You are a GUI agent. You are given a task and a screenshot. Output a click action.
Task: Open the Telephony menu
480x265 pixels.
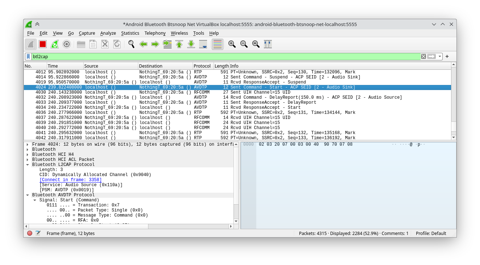pyautogui.click(x=155, y=33)
